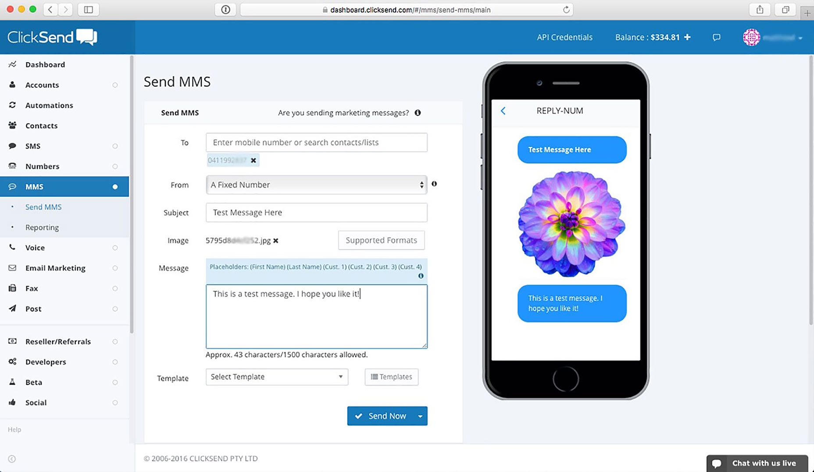This screenshot has width=814, height=472.
Task: Toggle the Safari sidebar button
Action: click(88, 10)
